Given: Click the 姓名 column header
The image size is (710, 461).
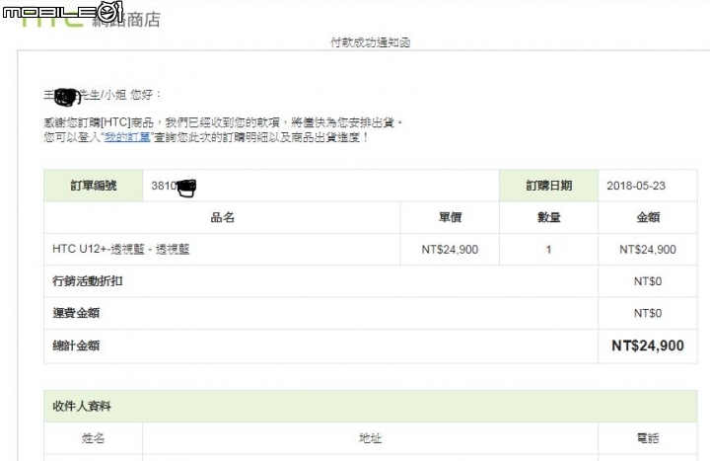Looking at the screenshot, I should click(x=94, y=438).
